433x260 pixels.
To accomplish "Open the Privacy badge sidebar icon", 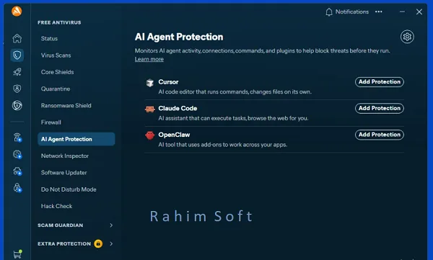I will (17, 89).
